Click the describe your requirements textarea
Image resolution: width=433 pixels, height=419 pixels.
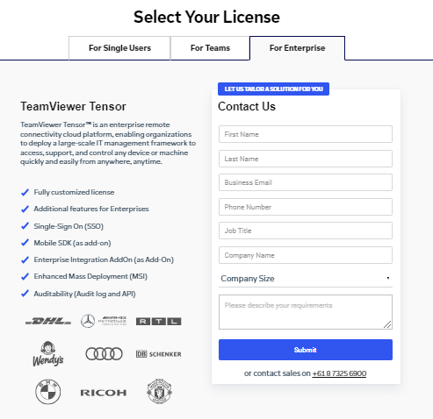[x=306, y=312]
